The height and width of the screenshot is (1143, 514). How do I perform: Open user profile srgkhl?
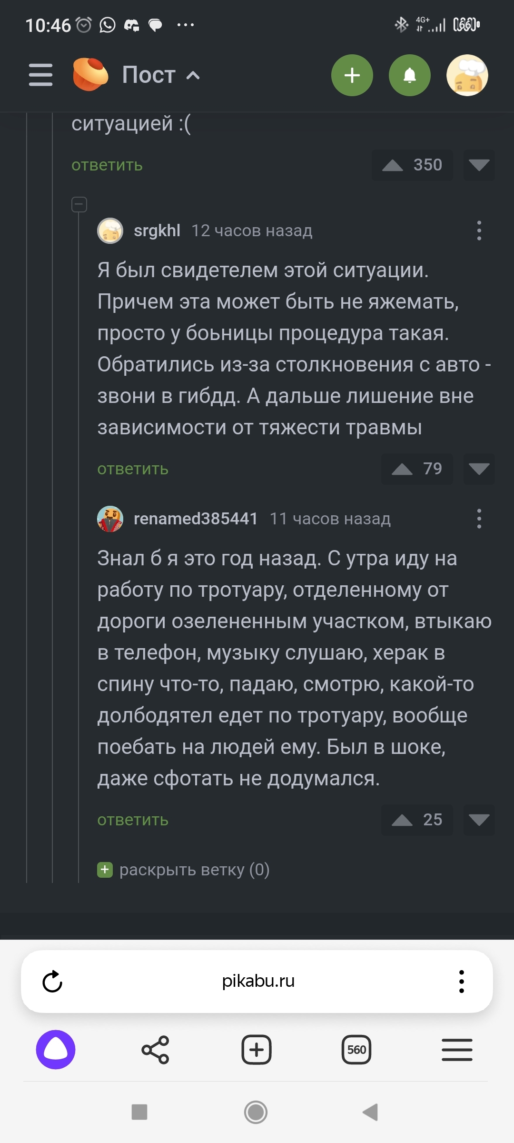click(x=157, y=231)
